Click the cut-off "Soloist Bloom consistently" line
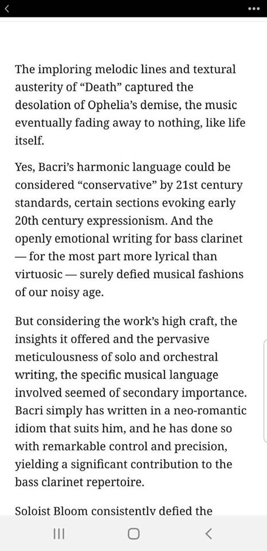Screen dimensions: 267x551 pyautogui.click(x=113, y=510)
